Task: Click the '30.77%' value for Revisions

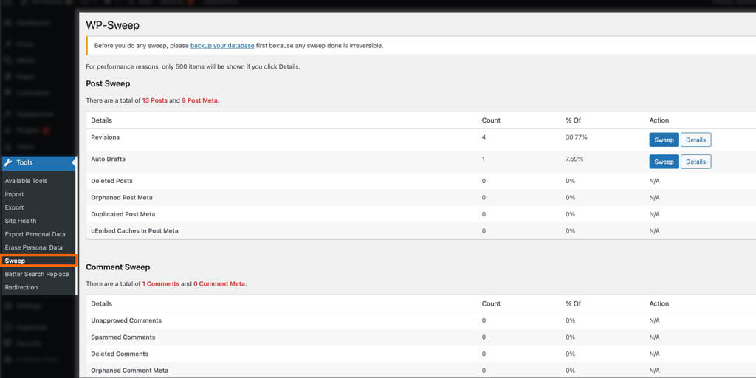Action: coord(577,137)
